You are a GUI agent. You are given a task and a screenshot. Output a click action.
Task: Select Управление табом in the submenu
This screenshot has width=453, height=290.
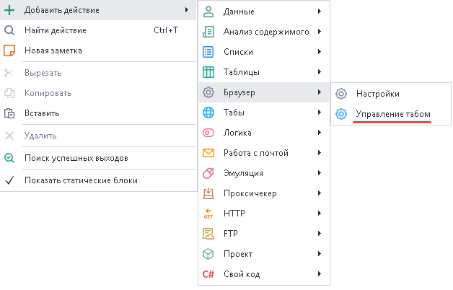(392, 114)
